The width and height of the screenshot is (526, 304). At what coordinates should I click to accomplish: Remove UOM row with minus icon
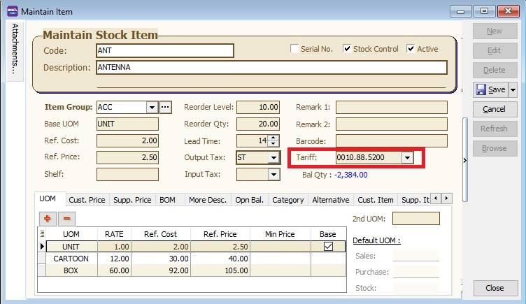pos(66,219)
